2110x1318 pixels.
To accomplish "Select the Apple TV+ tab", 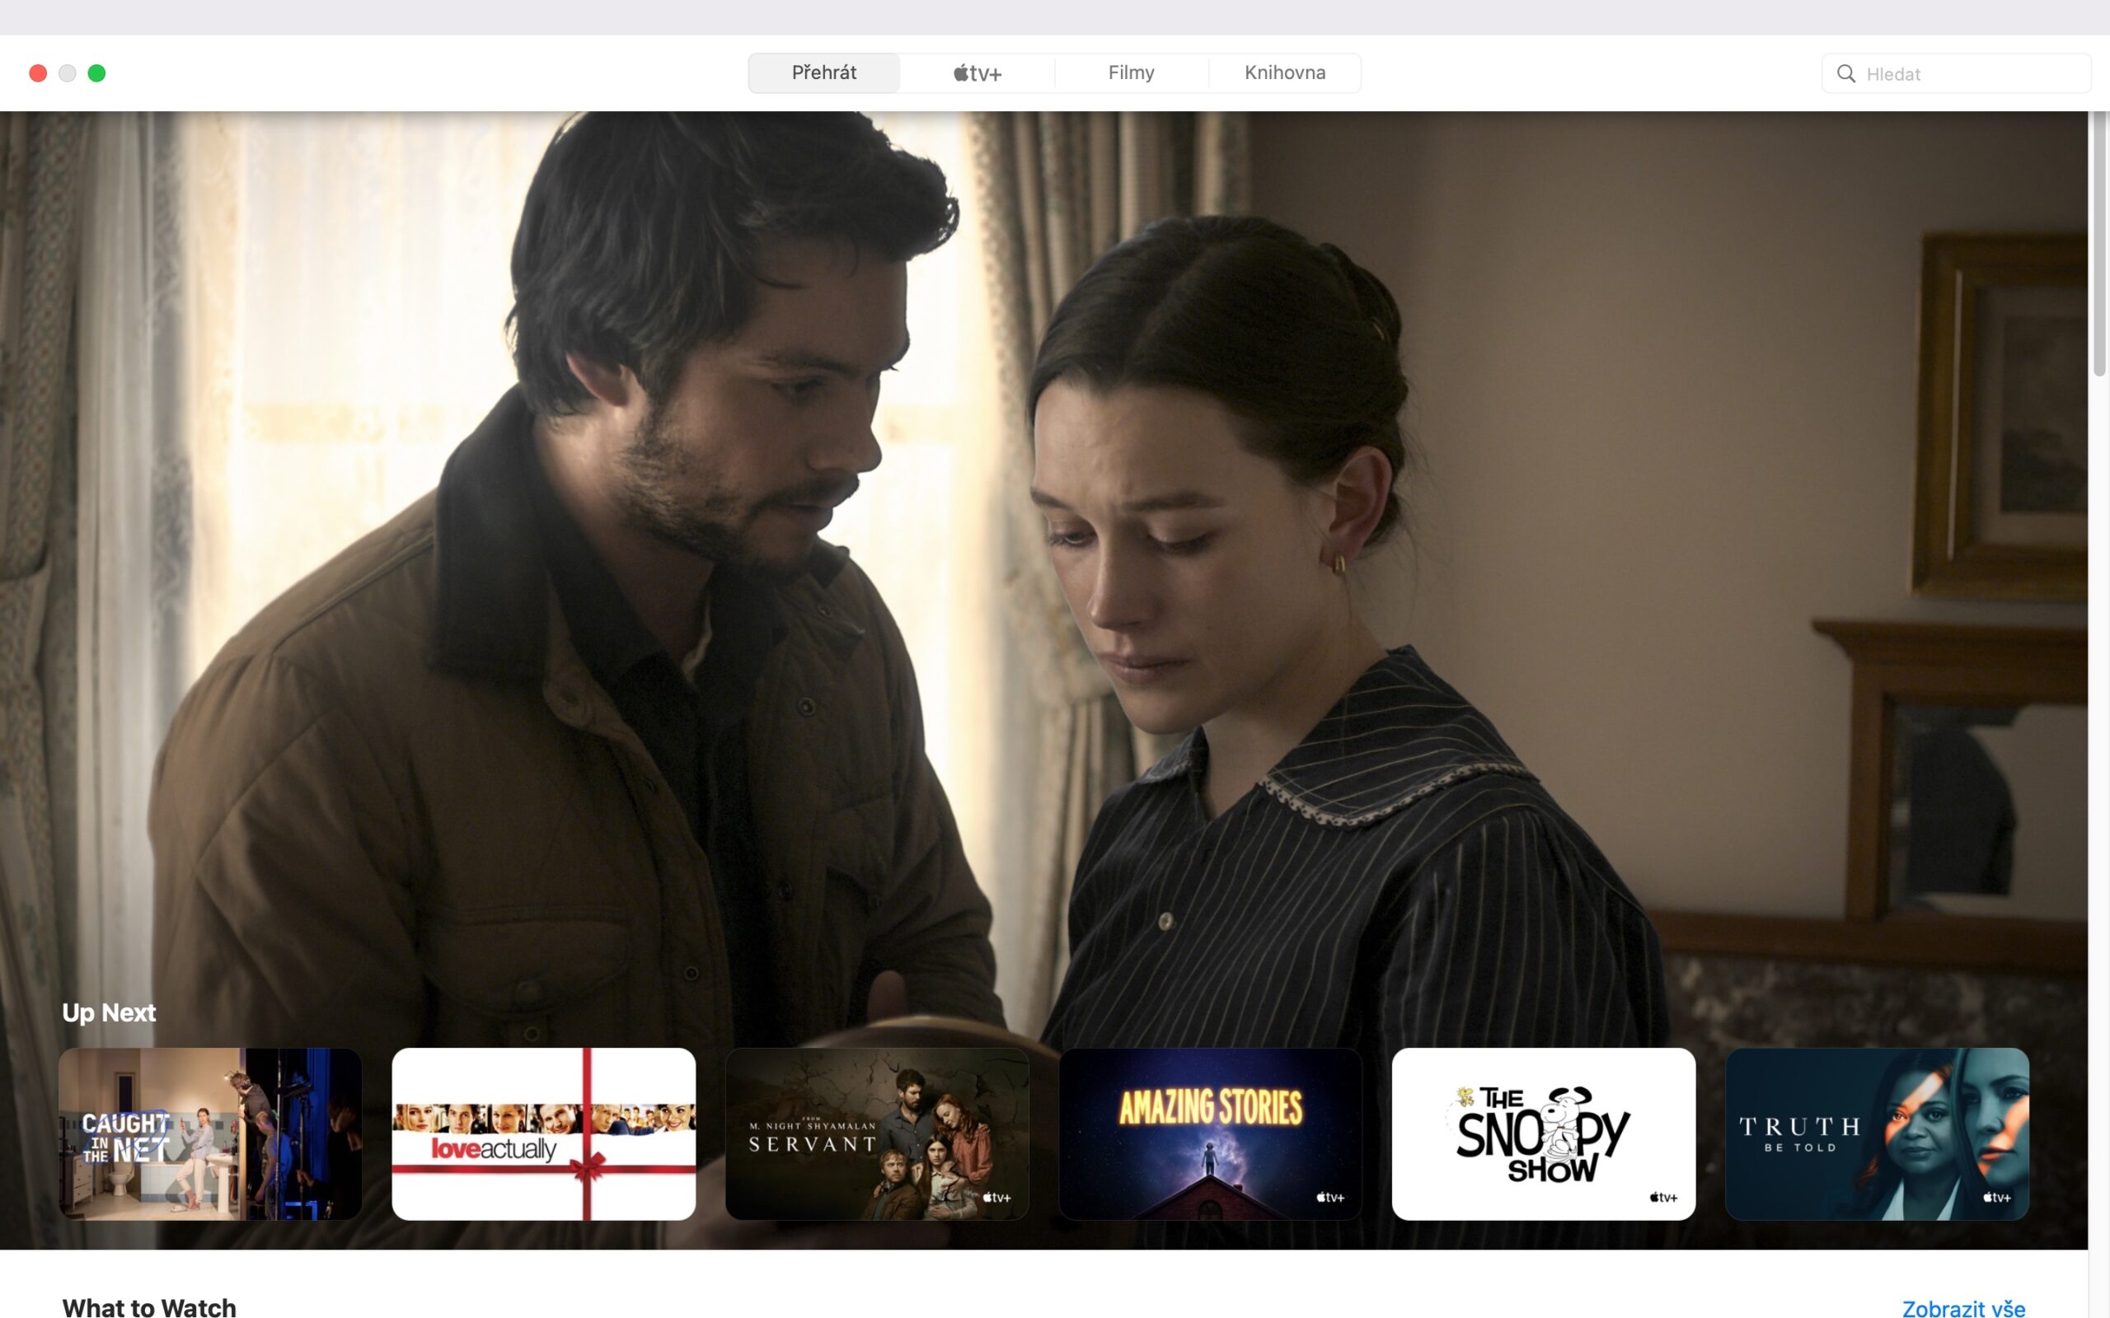I will [975, 72].
